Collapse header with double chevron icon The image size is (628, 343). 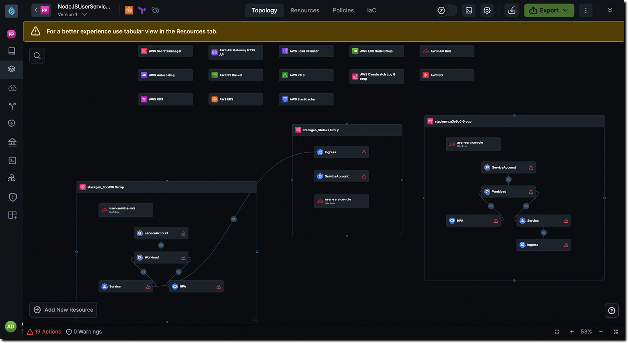tap(610, 11)
